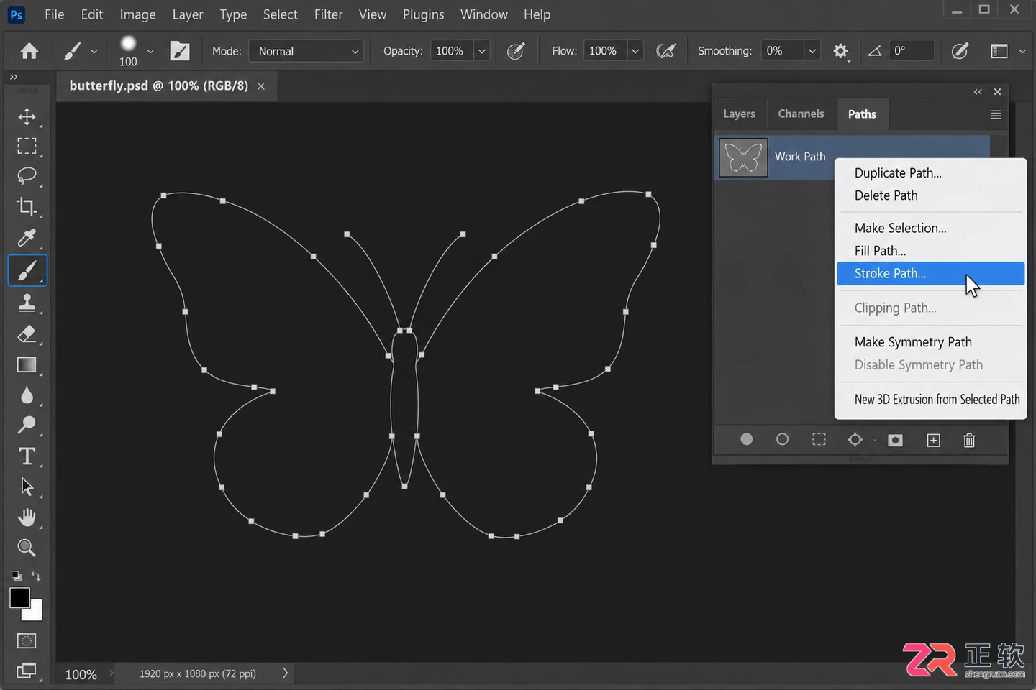Select the Blur tool
The height and width of the screenshot is (690, 1036).
coord(27,395)
